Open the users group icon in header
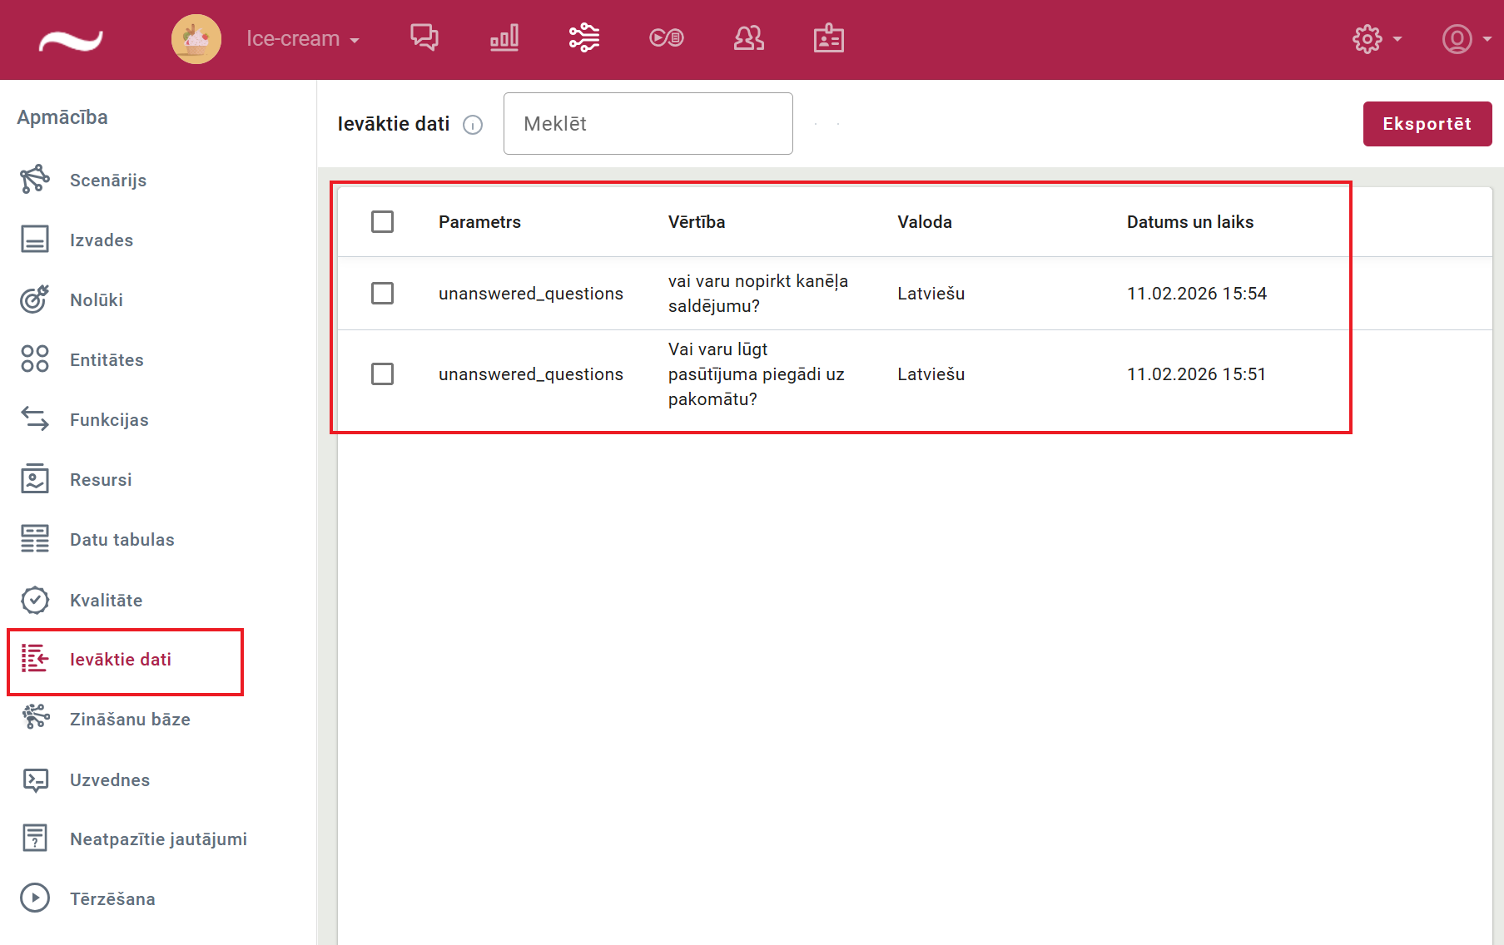Screen dimensions: 1504x945 click(748, 38)
